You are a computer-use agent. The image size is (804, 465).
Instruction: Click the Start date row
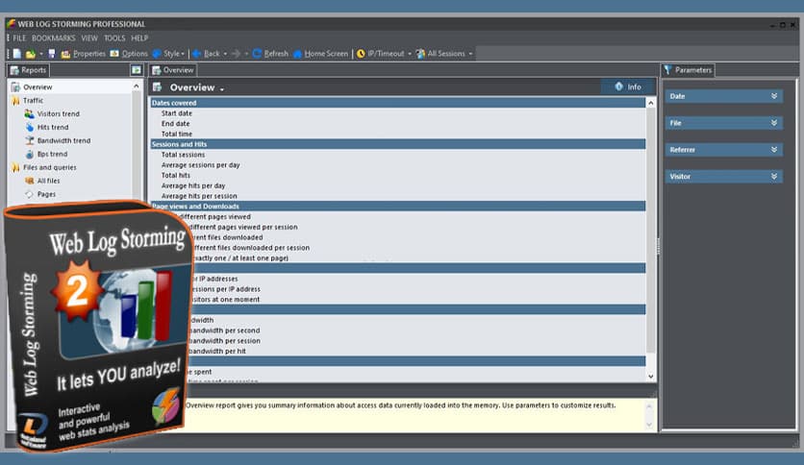[397, 113]
